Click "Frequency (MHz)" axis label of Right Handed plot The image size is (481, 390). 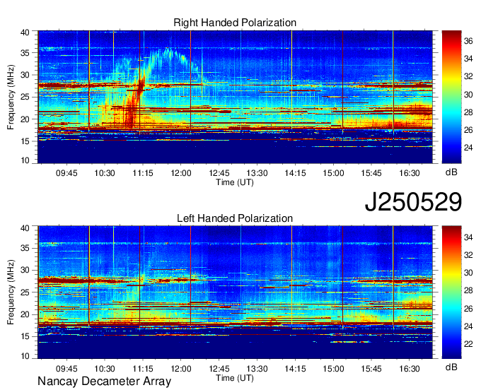[x=11, y=97]
